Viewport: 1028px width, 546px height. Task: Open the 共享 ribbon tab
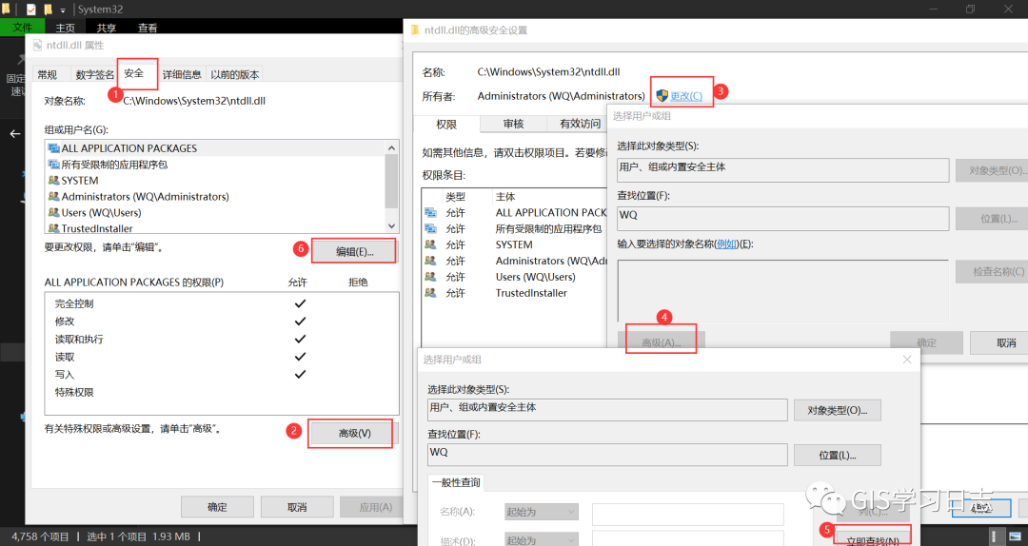[x=107, y=28]
